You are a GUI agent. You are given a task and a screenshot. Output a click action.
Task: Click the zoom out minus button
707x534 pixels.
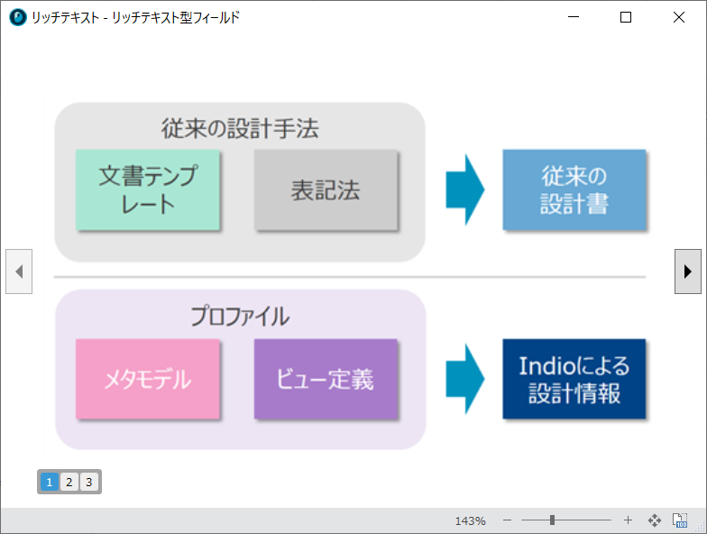click(507, 520)
